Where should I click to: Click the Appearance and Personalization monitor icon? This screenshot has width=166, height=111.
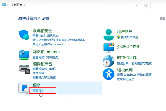(109, 47)
